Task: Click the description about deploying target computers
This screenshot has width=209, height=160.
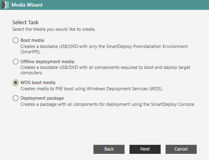Action: 105,70
